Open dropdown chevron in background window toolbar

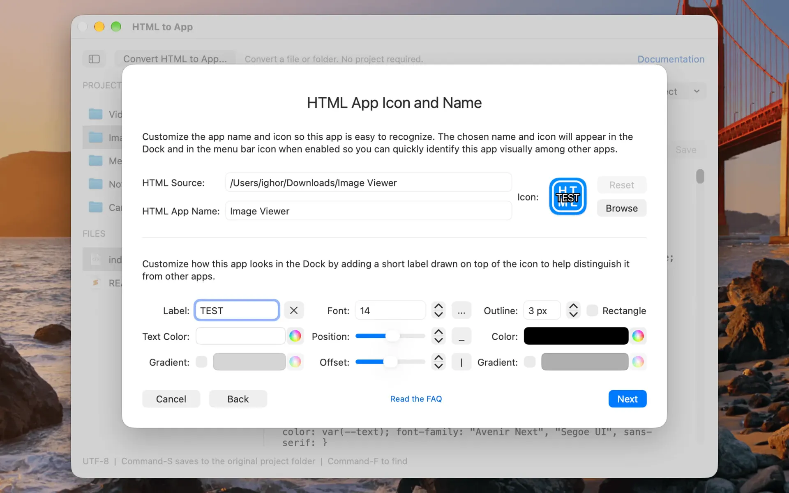tap(697, 91)
